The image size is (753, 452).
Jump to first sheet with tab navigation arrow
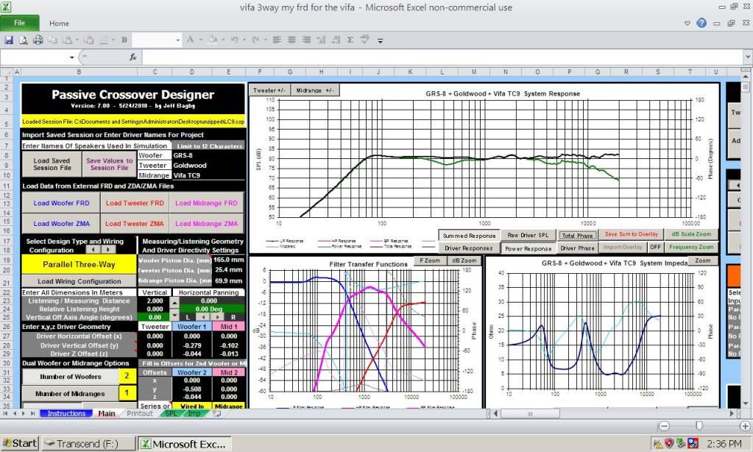pos(6,413)
